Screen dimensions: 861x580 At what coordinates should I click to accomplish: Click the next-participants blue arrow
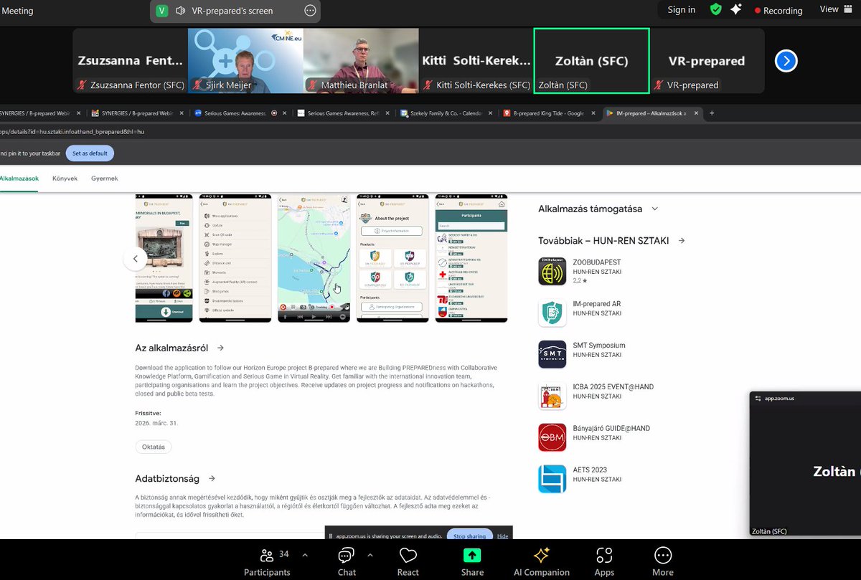786,61
